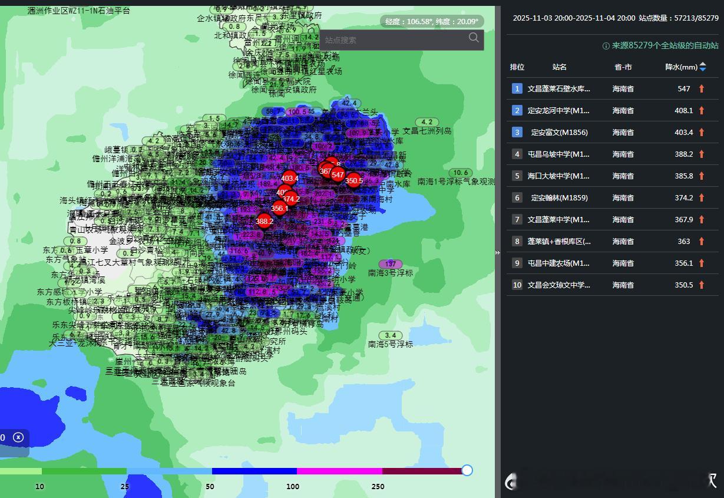Select the red 374.2 map marker

291,199
